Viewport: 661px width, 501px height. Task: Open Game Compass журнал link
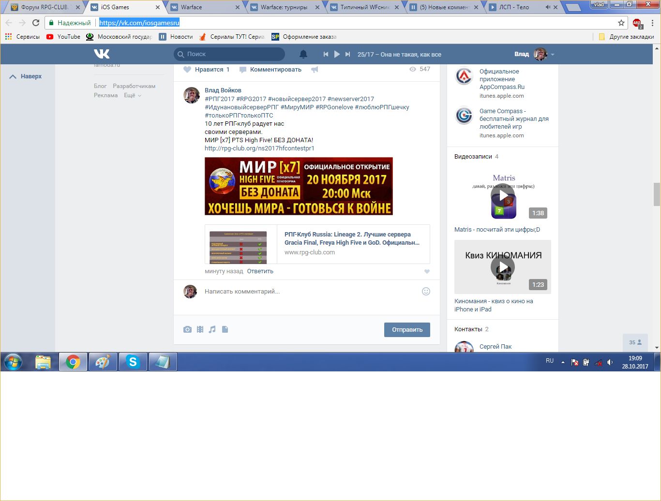tap(514, 119)
